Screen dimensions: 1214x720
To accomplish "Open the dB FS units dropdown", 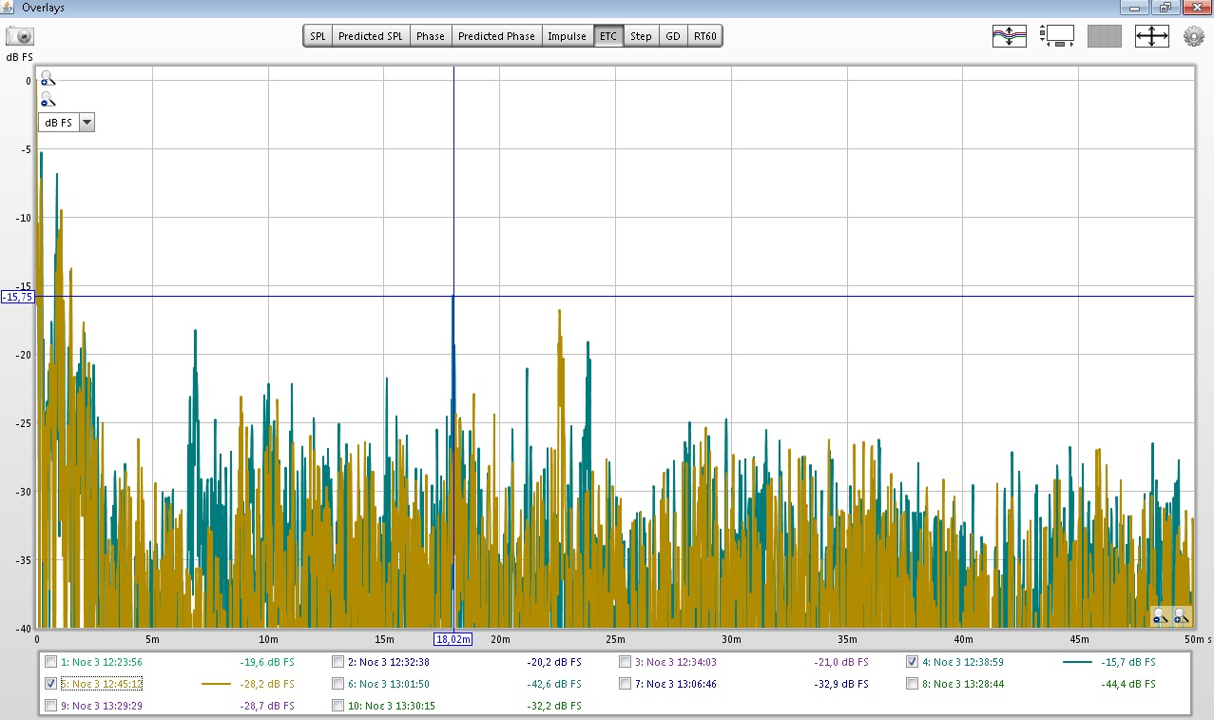I will 87,123.
